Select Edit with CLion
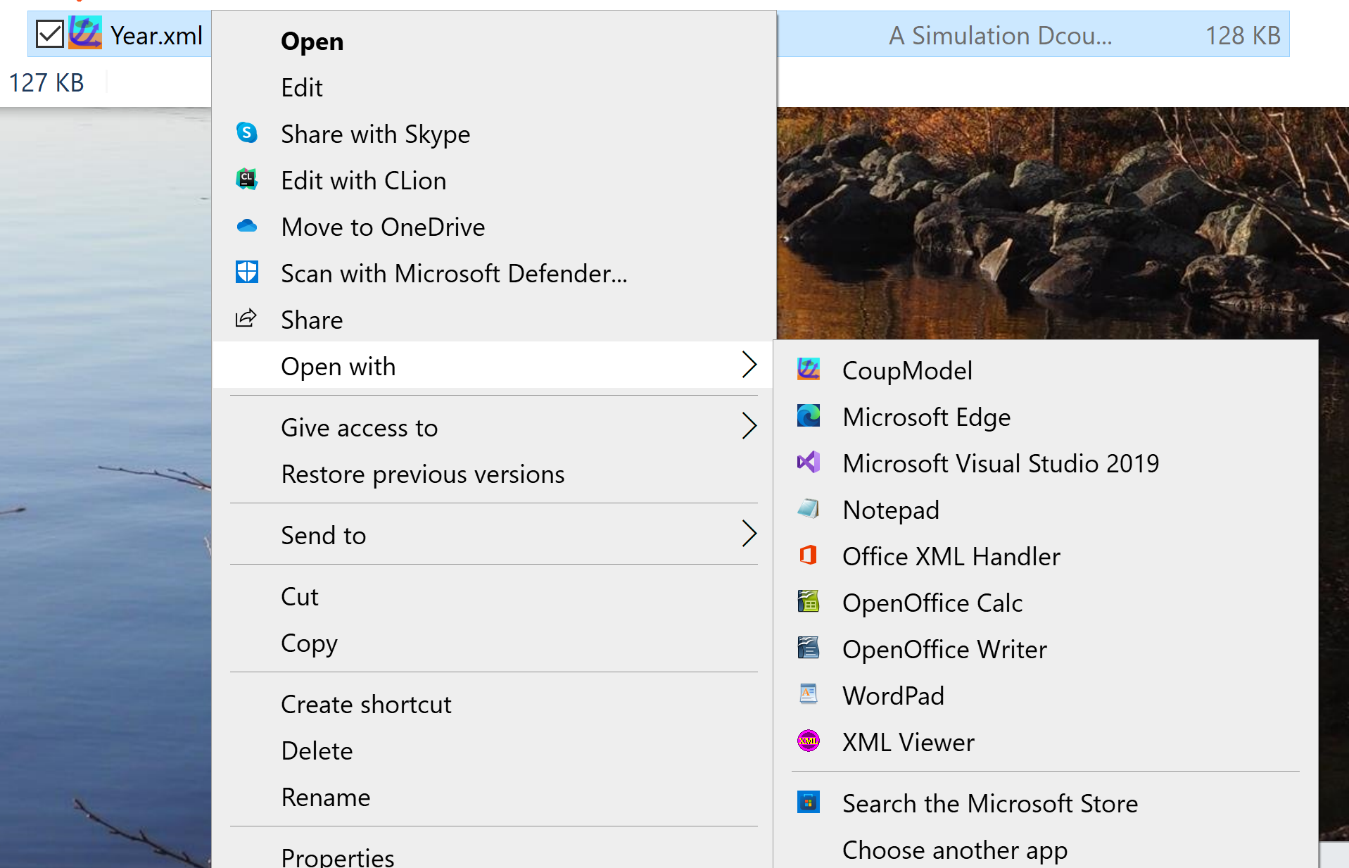The height and width of the screenshot is (868, 1349). [x=493, y=180]
